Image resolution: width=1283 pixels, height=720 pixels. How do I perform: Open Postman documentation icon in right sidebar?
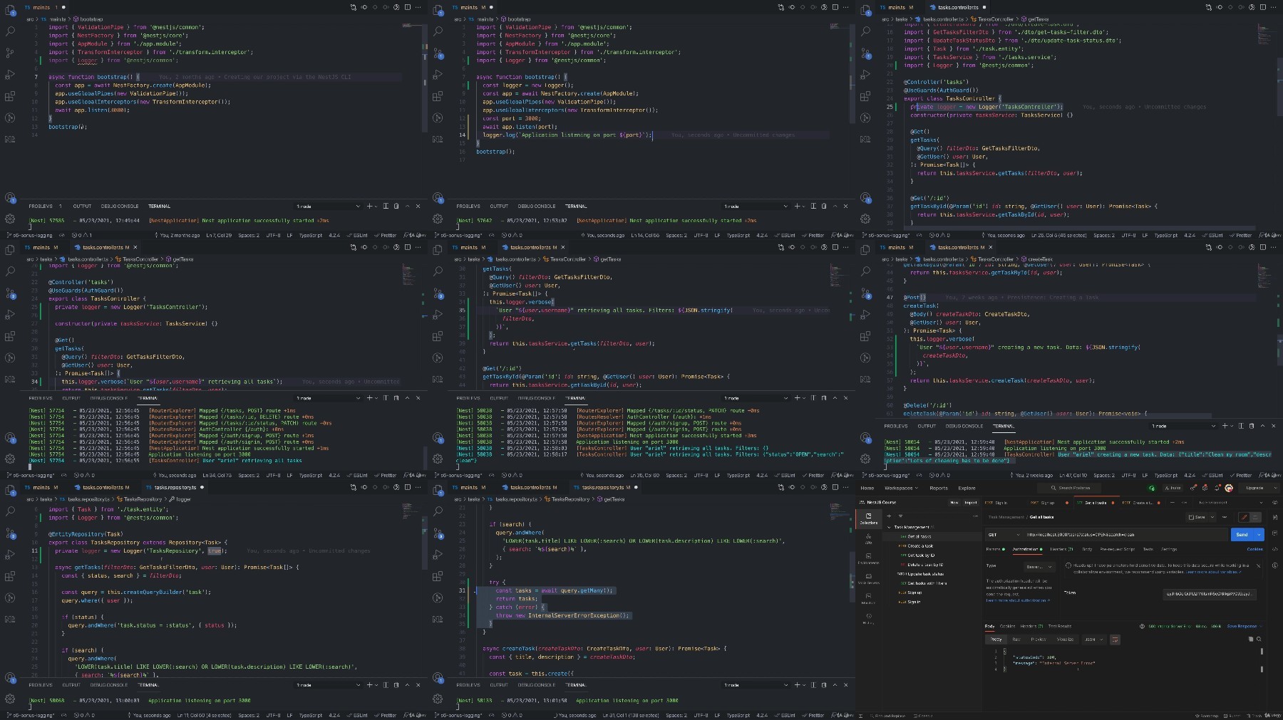click(1275, 517)
